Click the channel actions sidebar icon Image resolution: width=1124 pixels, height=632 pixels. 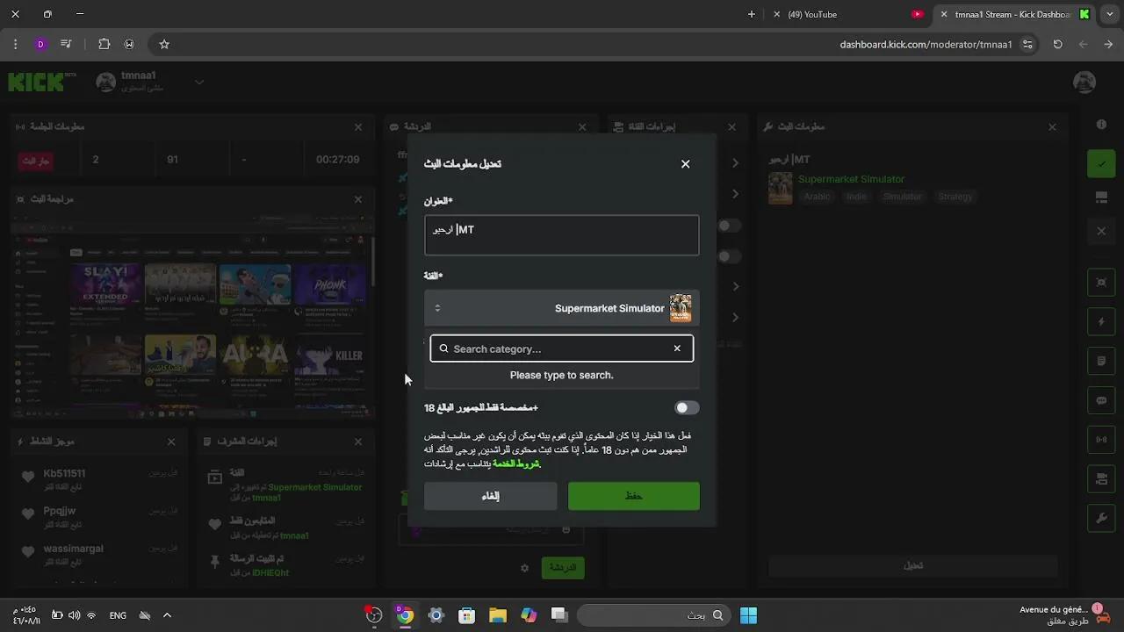coord(1101,478)
